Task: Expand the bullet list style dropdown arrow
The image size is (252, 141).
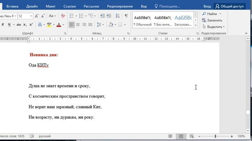Action: pyautogui.click(x=76, y=16)
